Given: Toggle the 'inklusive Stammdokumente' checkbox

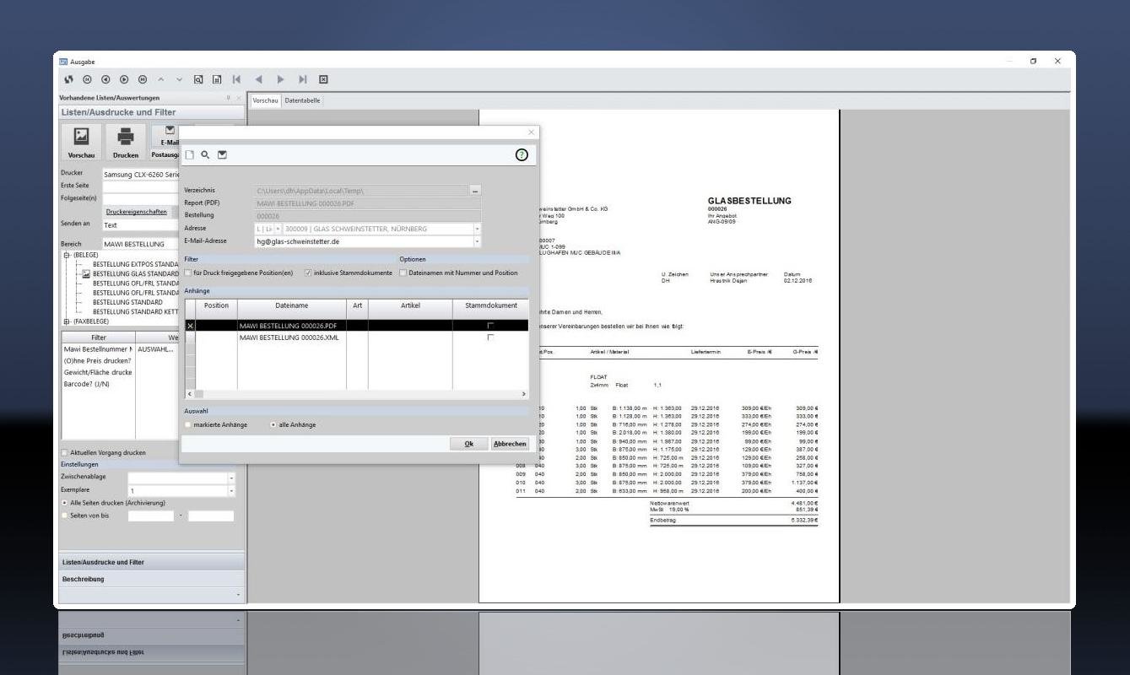Looking at the screenshot, I should (x=308, y=273).
